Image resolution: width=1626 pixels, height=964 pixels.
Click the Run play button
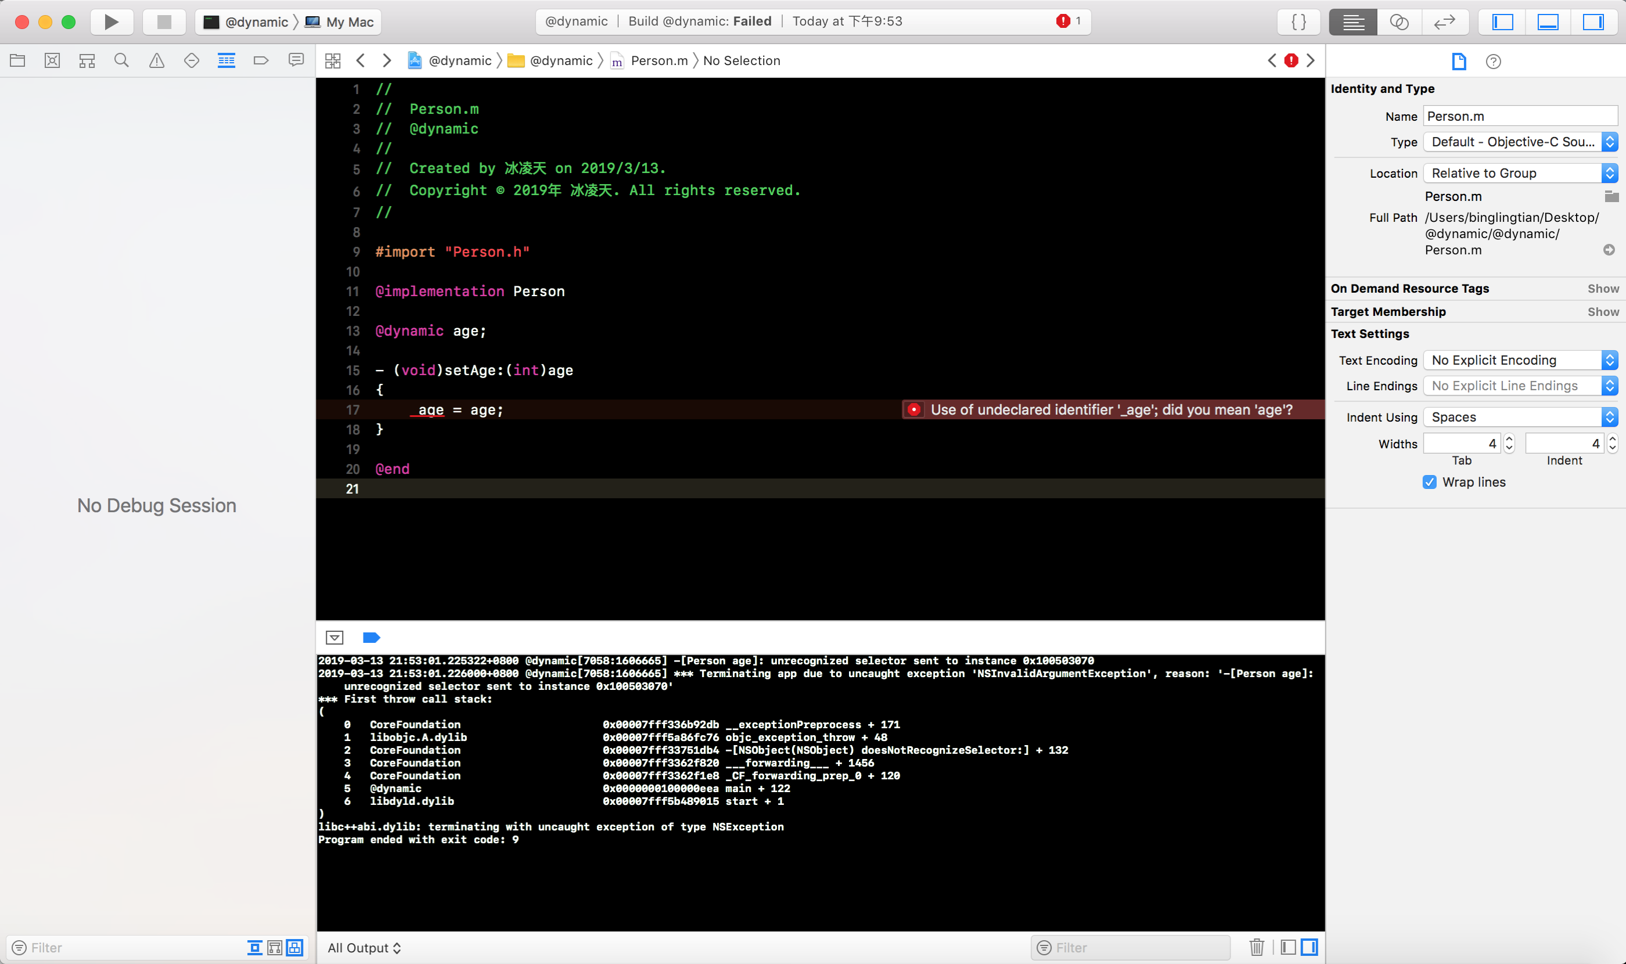(x=111, y=21)
